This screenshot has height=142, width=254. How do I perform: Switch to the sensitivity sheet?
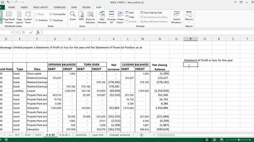click(x=81, y=135)
